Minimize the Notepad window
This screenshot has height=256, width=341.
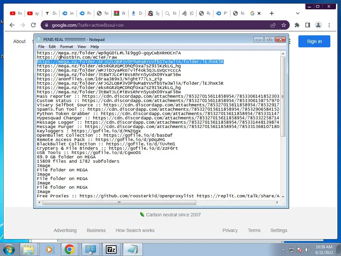click(x=258, y=39)
